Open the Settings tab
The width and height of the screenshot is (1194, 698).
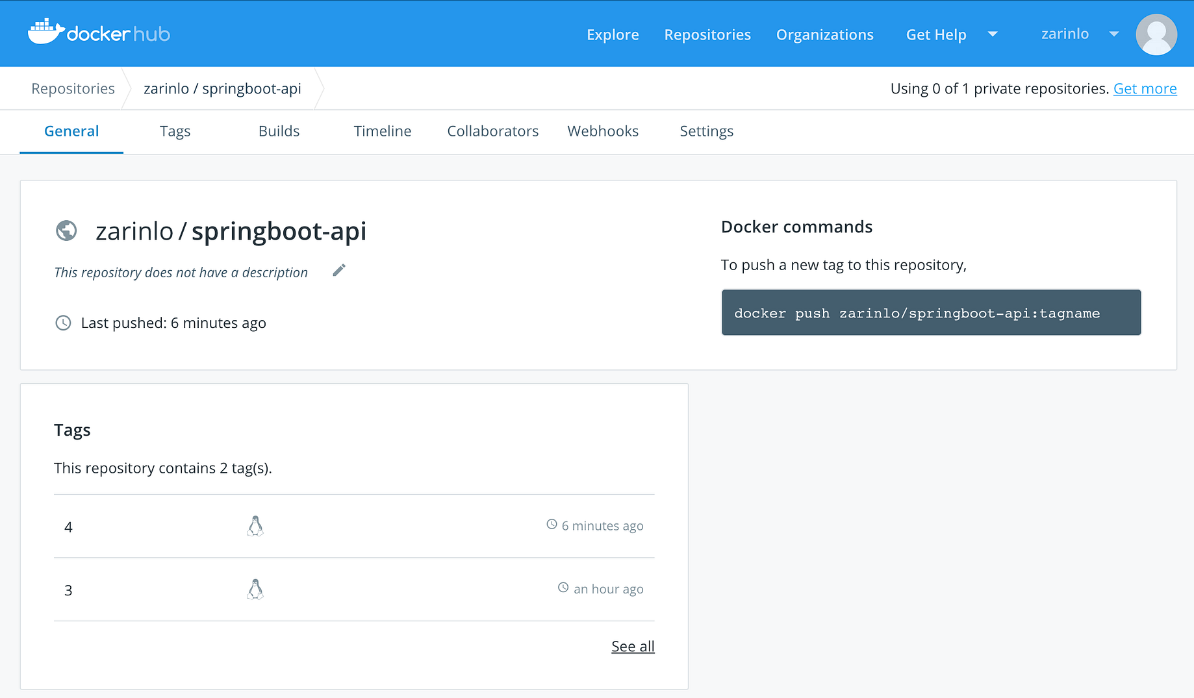coord(707,131)
